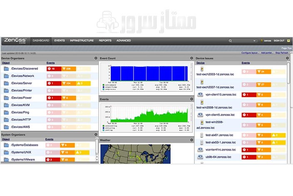Screen dimensions: 293x196
Task: Sort Device Issues by Events column
Action: [x=246, y=63]
